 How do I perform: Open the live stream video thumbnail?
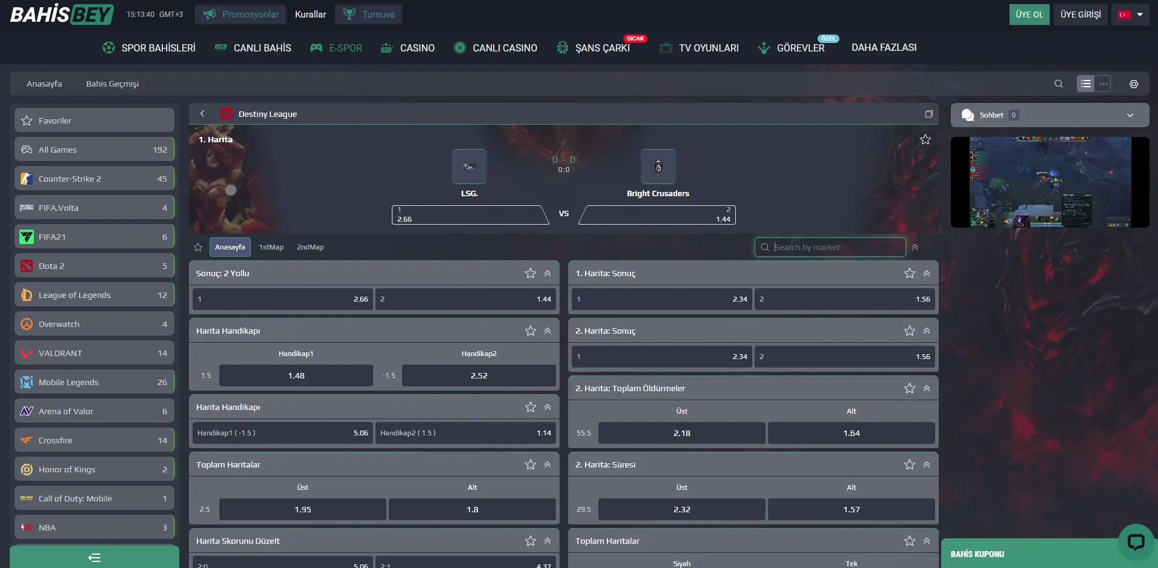pyautogui.click(x=1050, y=182)
